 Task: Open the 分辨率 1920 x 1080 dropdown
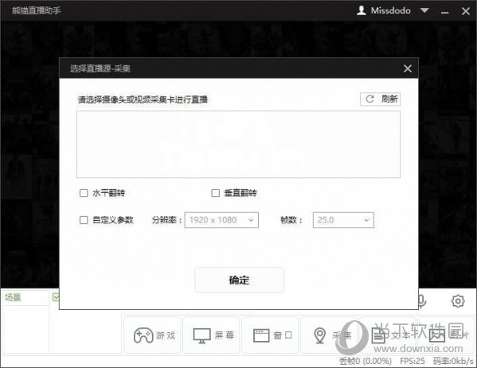point(221,220)
